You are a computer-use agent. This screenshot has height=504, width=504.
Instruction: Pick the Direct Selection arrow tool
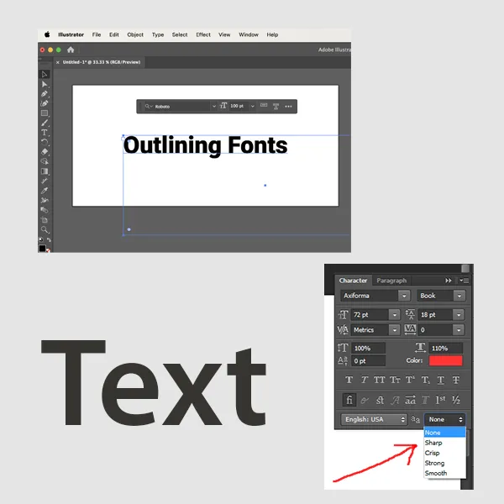tap(45, 84)
